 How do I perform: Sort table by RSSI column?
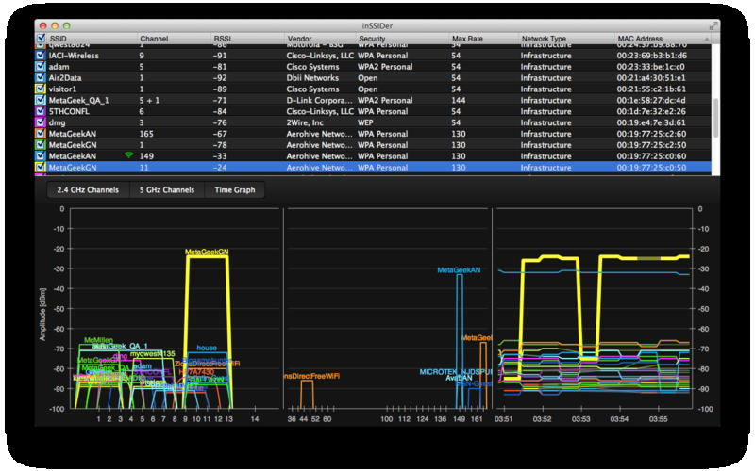(223, 39)
